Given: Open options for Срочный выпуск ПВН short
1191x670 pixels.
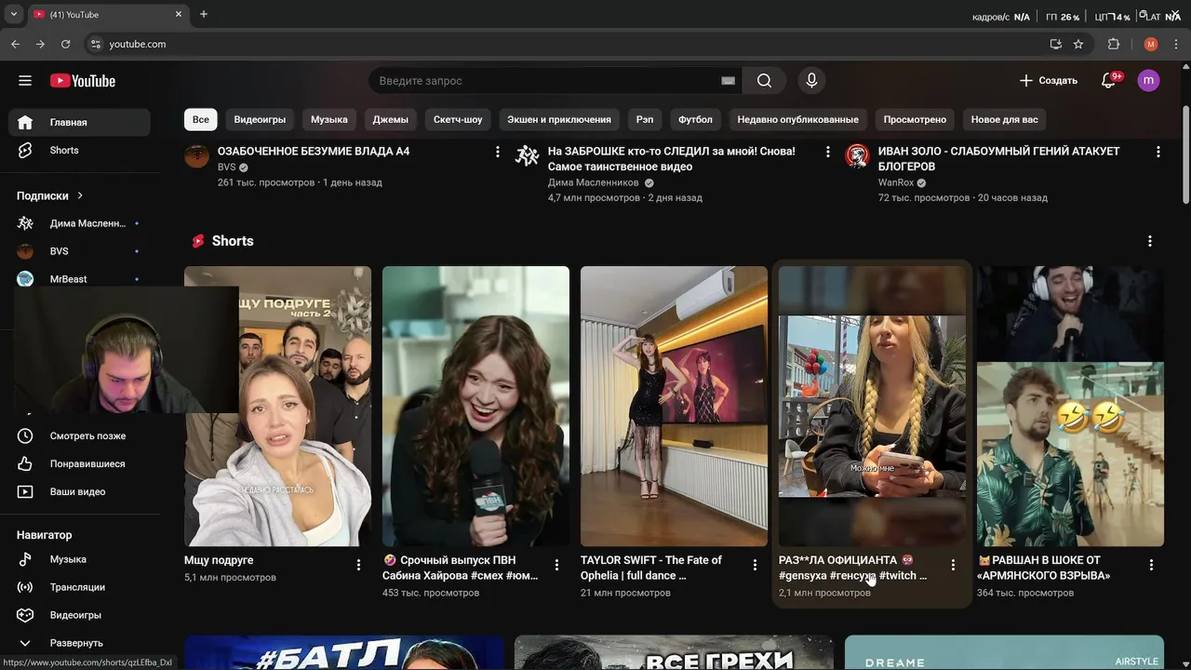Looking at the screenshot, I should (556, 565).
